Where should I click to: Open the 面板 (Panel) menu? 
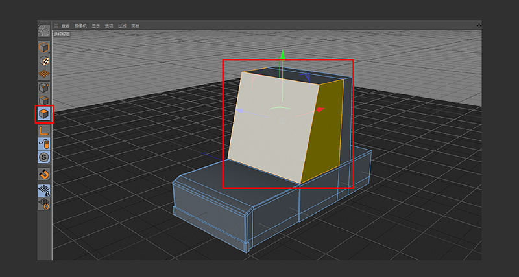tap(136, 26)
